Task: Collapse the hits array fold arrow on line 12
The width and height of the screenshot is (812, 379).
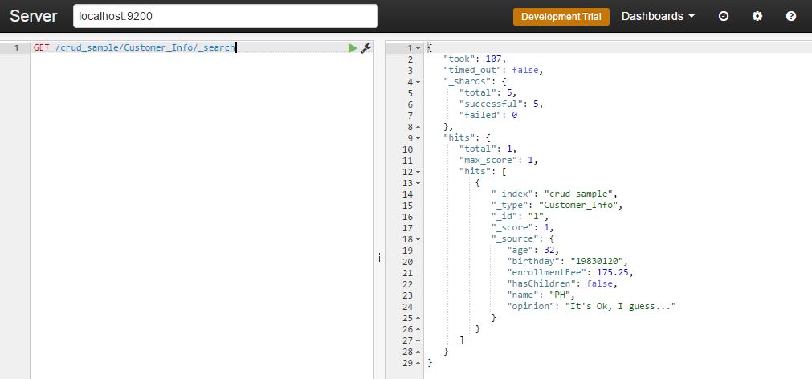Action: pyautogui.click(x=418, y=172)
